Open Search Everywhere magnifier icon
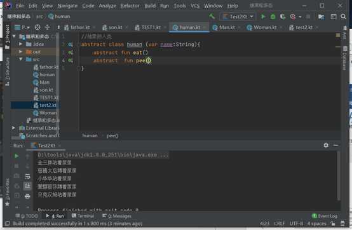 (x=343, y=17)
